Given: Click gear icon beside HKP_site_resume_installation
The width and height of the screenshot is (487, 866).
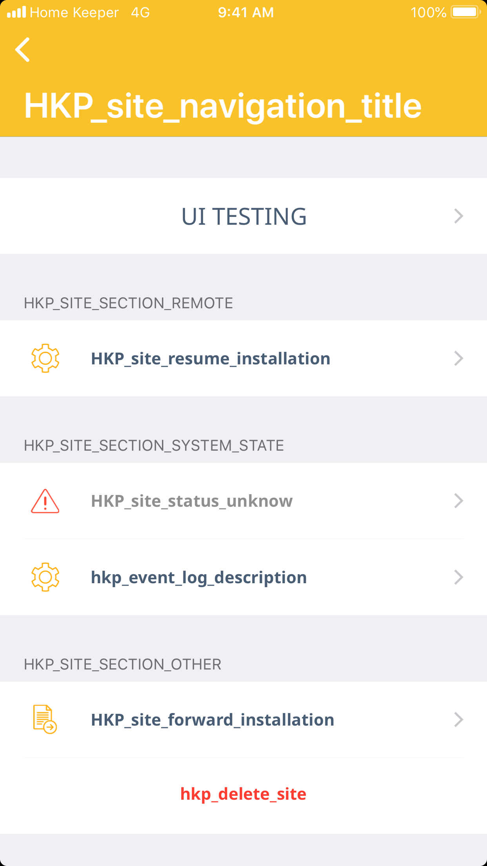Looking at the screenshot, I should click(x=45, y=358).
